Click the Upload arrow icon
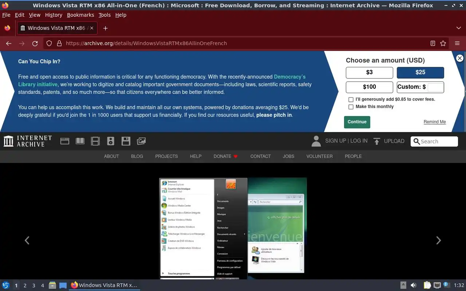 click(377, 141)
